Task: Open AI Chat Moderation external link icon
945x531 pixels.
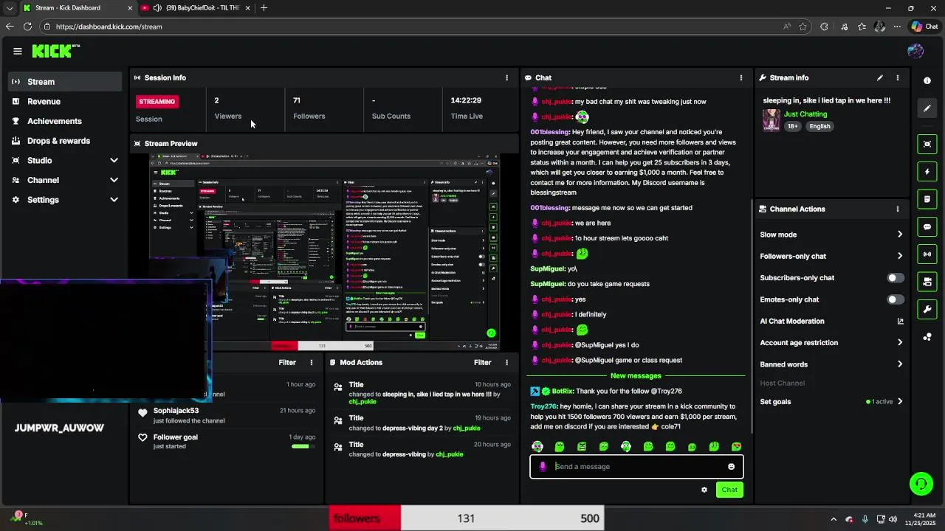Action: click(x=900, y=321)
